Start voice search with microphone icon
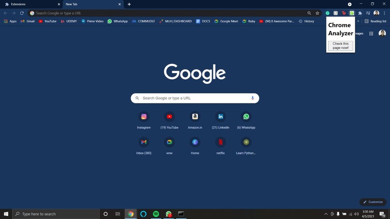This screenshot has height=219, width=390. coord(253,98)
